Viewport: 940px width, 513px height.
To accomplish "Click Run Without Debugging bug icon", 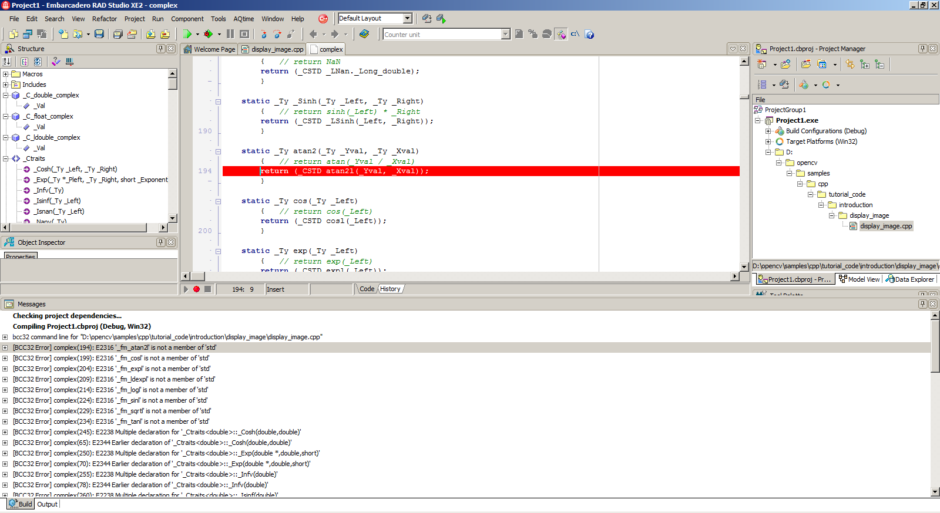I will pos(208,34).
